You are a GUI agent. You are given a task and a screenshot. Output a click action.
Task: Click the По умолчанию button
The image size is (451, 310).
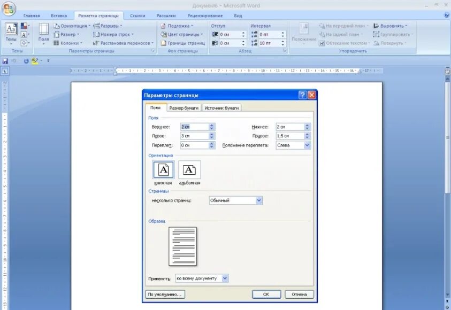click(165, 294)
